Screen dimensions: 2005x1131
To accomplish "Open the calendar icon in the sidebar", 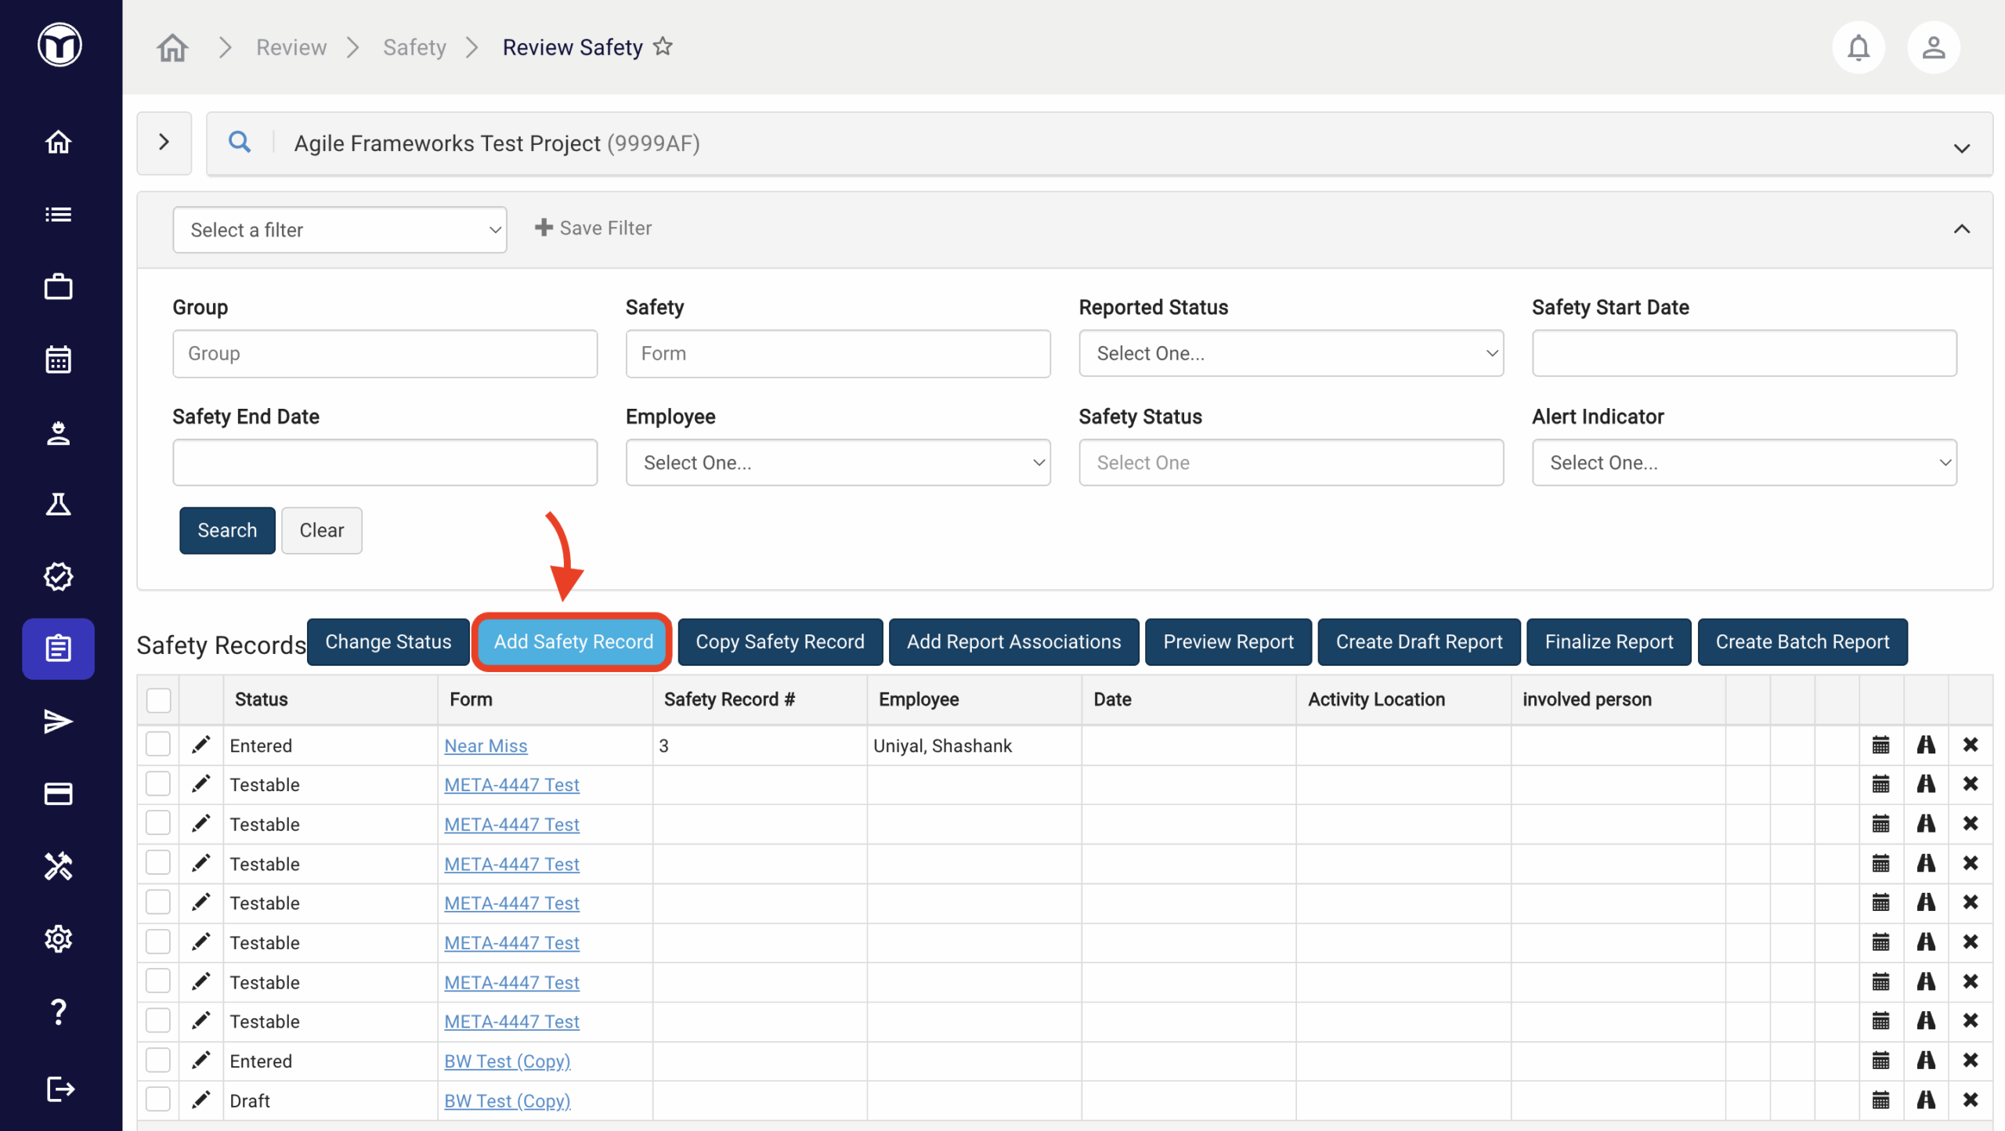I will [58, 360].
